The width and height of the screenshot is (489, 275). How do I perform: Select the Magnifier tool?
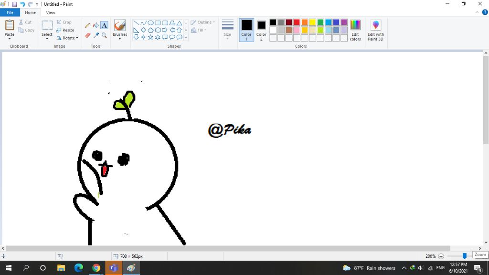(104, 35)
